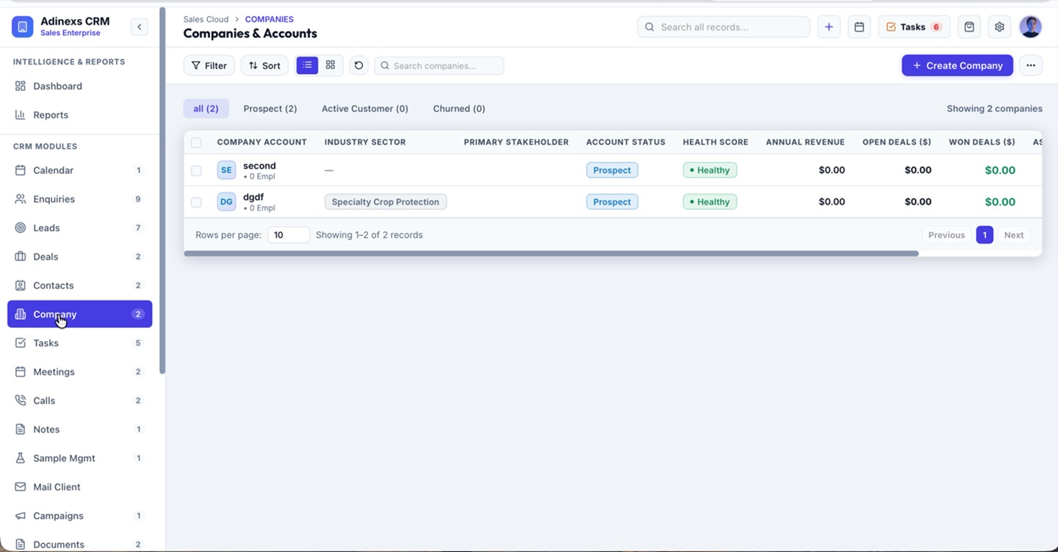The image size is (1058, 552).
Task: Open the Filter button
Action: point(209,65)
